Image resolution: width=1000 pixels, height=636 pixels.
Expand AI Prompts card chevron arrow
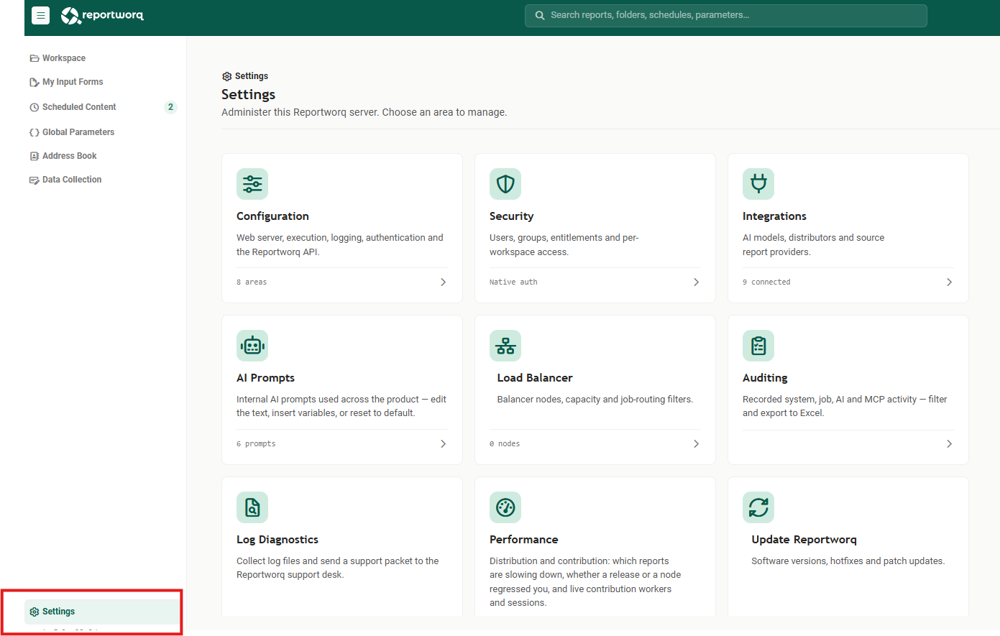443,444
